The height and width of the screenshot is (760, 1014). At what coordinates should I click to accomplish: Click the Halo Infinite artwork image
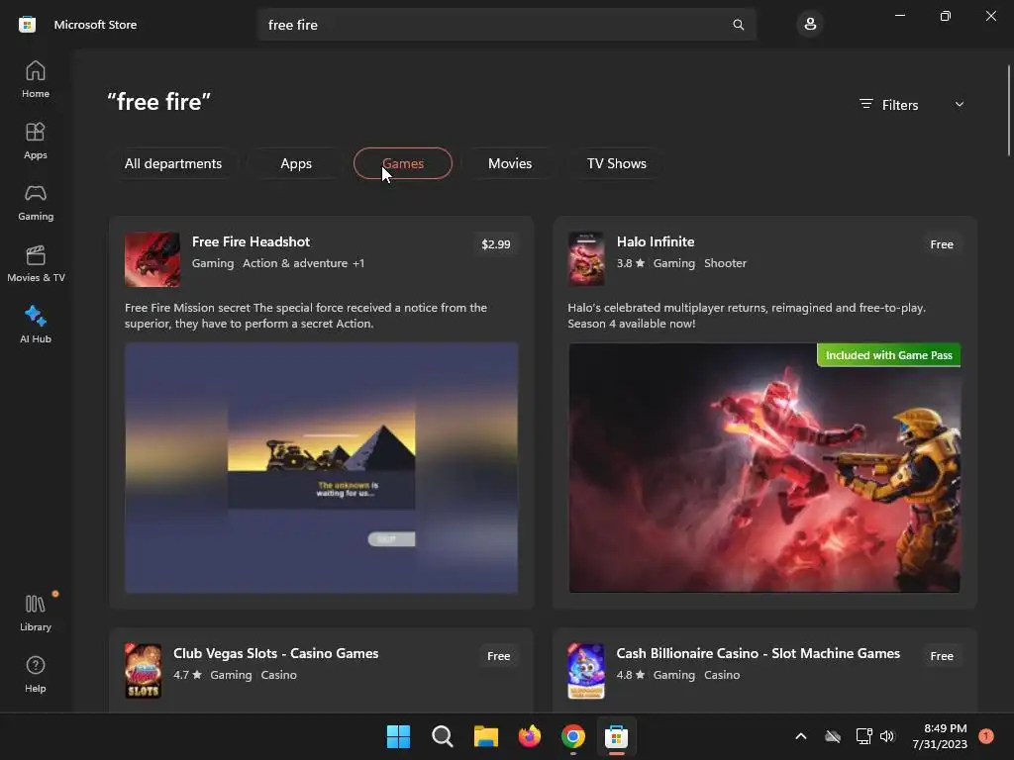click(764, 468)
